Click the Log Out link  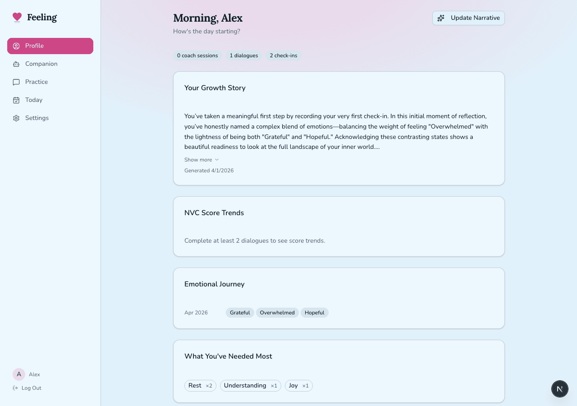tap(31, 388)
